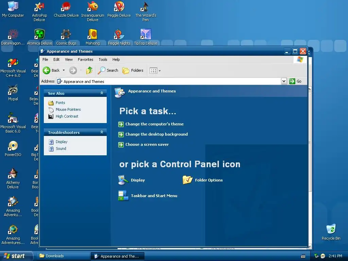Select the Chuzzle Deluxe shortcut
This screenshot has width=348, height=261.
66,9
